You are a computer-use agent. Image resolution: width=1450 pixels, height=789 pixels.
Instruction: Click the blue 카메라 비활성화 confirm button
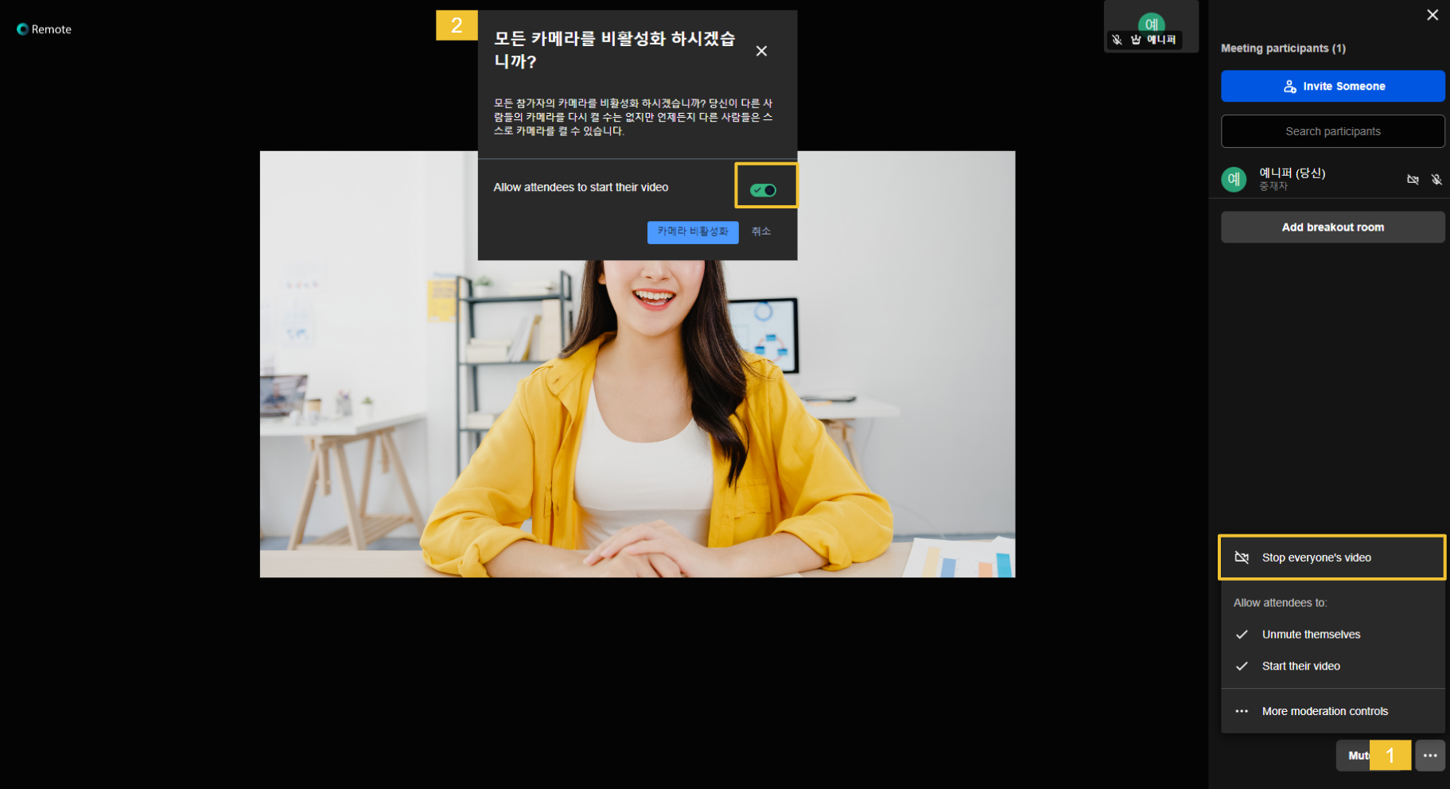692,231
